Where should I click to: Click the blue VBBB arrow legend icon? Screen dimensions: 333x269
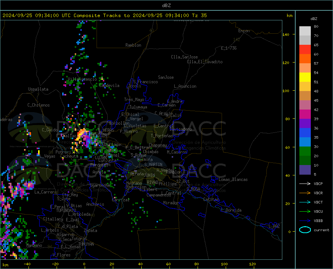point(305,221)
